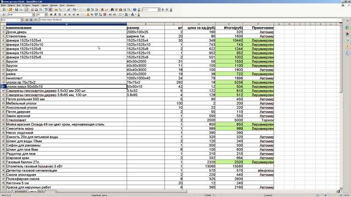Open the font color dropdown arrow
The height and width of the screenshot is (197, 351).
135,15
